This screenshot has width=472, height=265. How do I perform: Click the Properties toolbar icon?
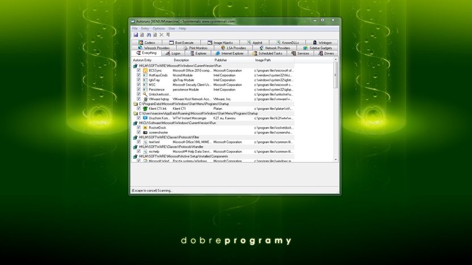tap(155, 35)
